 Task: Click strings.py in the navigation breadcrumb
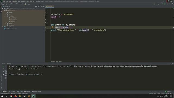pos(28,4)
